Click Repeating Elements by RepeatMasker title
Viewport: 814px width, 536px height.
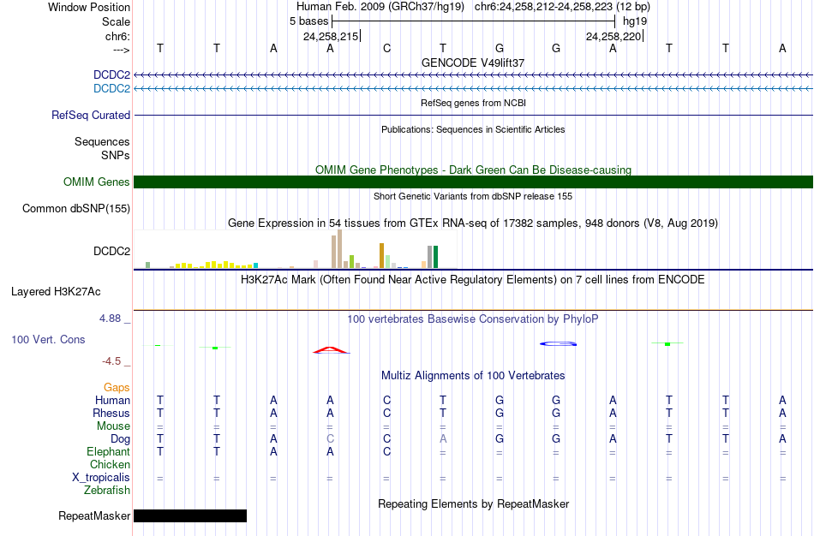pos(474,504)
